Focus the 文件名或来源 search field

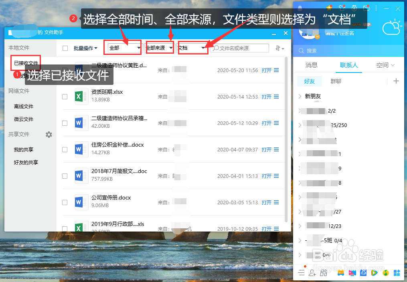[239, 48]
